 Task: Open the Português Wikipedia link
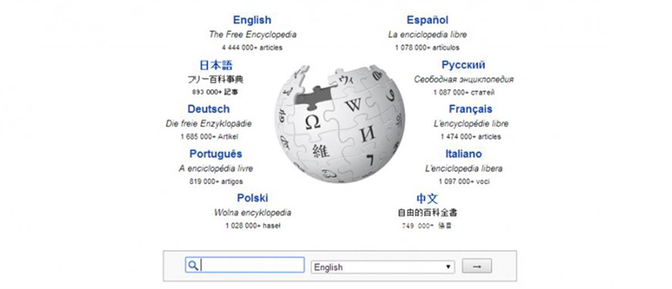pyautogui.click(x=216, y=153)
